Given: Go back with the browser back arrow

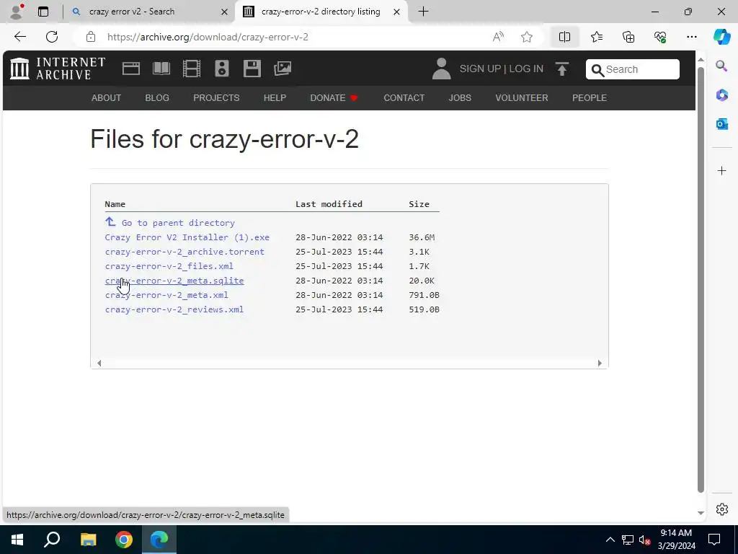Looking at the screenshot, I should click(x=19, y=37).
